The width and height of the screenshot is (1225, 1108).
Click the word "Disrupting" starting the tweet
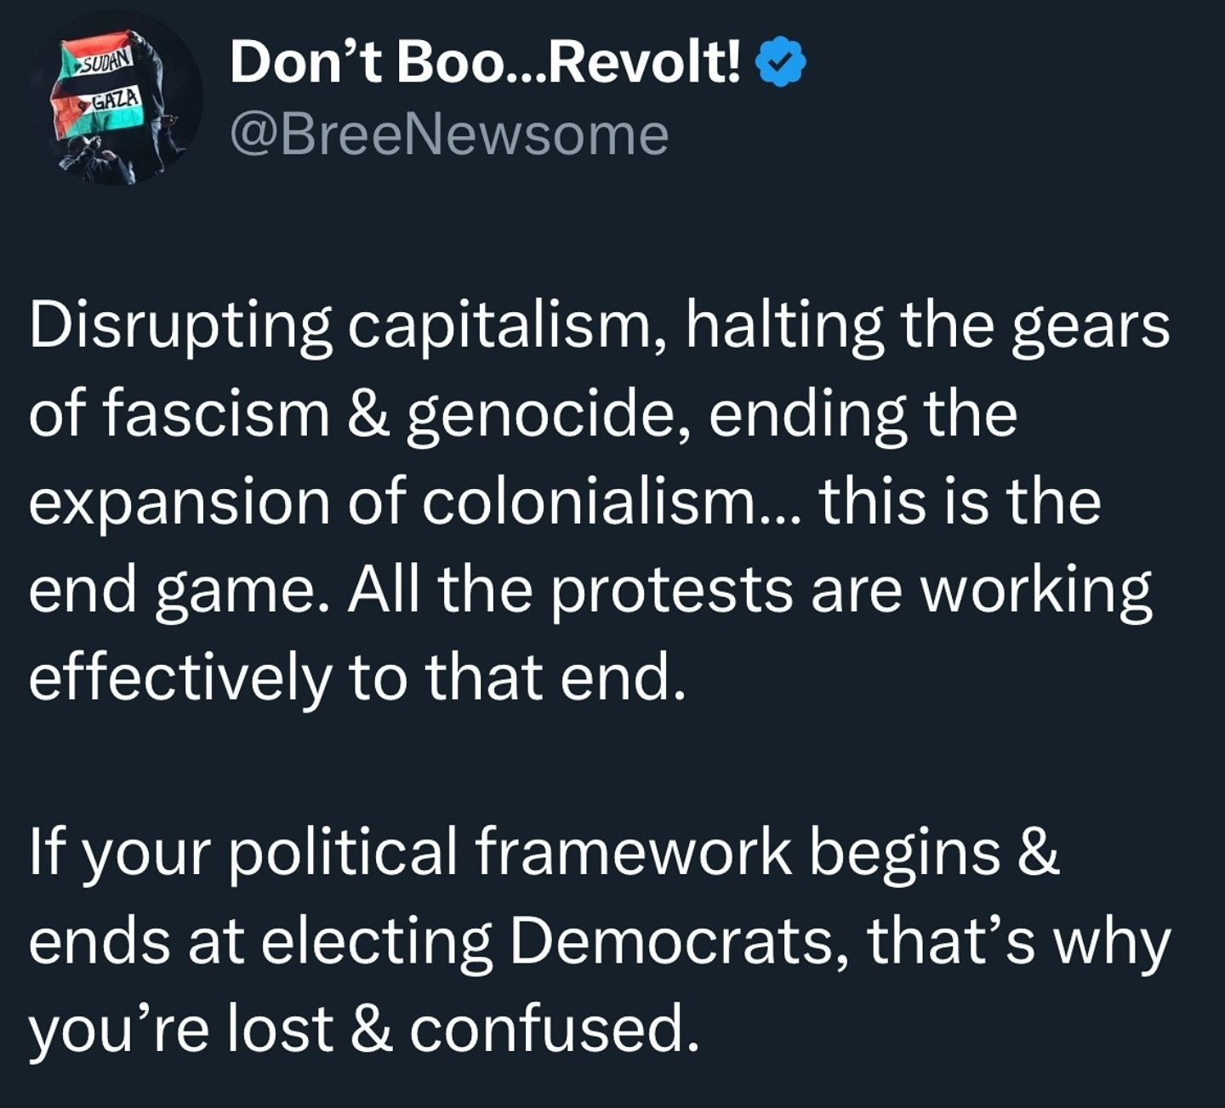[x=180, y=327]
